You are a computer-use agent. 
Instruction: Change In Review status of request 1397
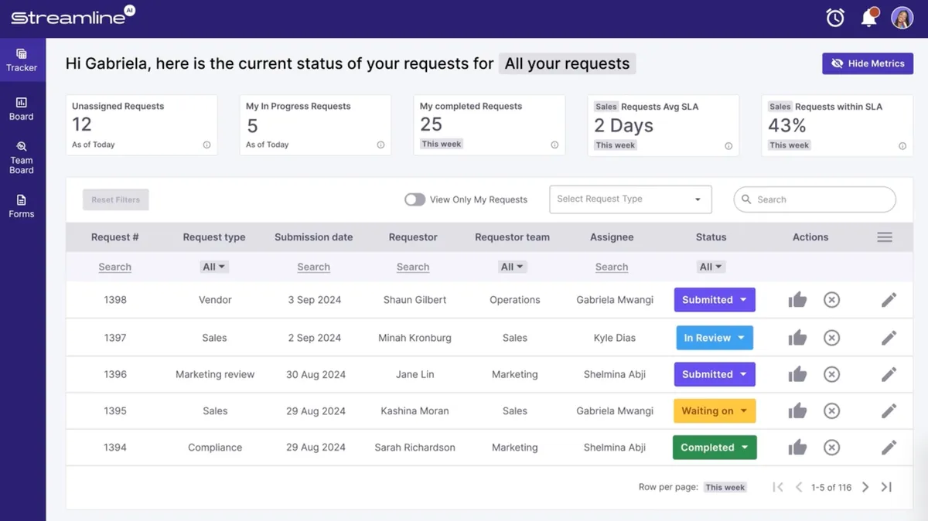(x=715, y=338)
